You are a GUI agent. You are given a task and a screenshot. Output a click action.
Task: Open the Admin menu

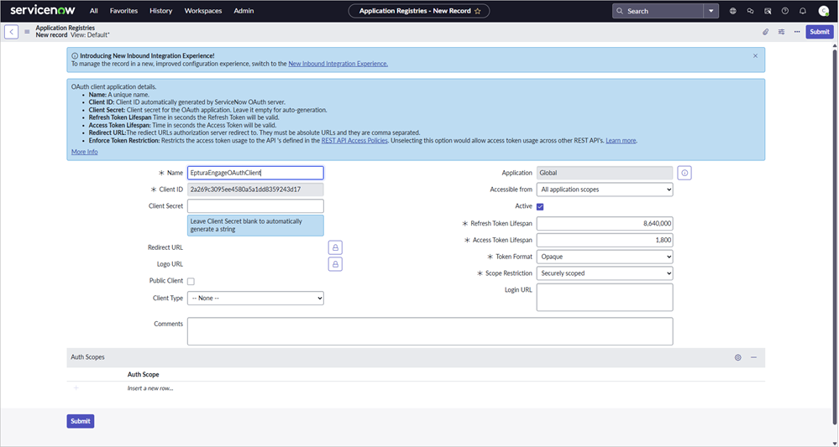(x=244, y=11)
